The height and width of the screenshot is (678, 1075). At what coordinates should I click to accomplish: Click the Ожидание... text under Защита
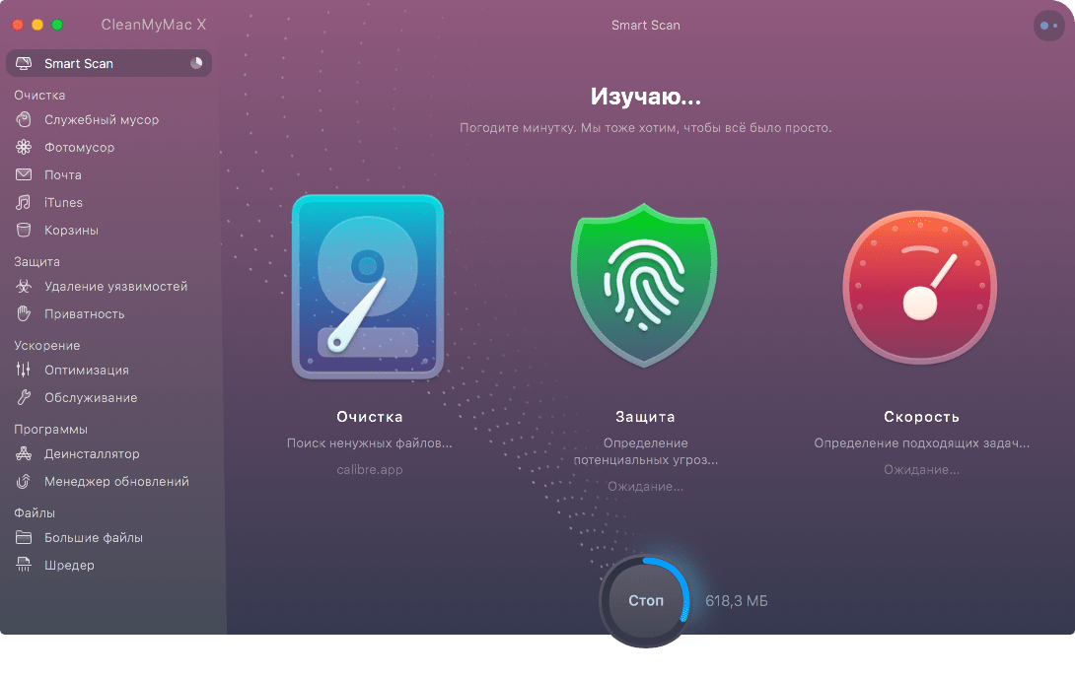(x=645, y=486)
